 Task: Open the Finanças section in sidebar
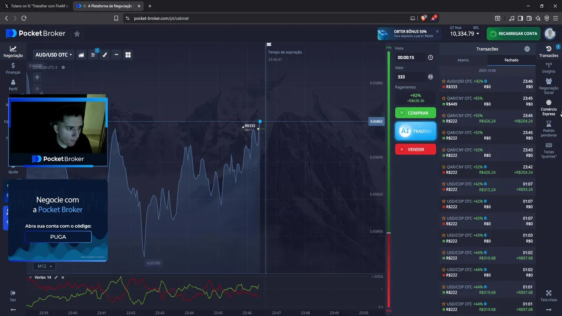click(x=13, y=68)
